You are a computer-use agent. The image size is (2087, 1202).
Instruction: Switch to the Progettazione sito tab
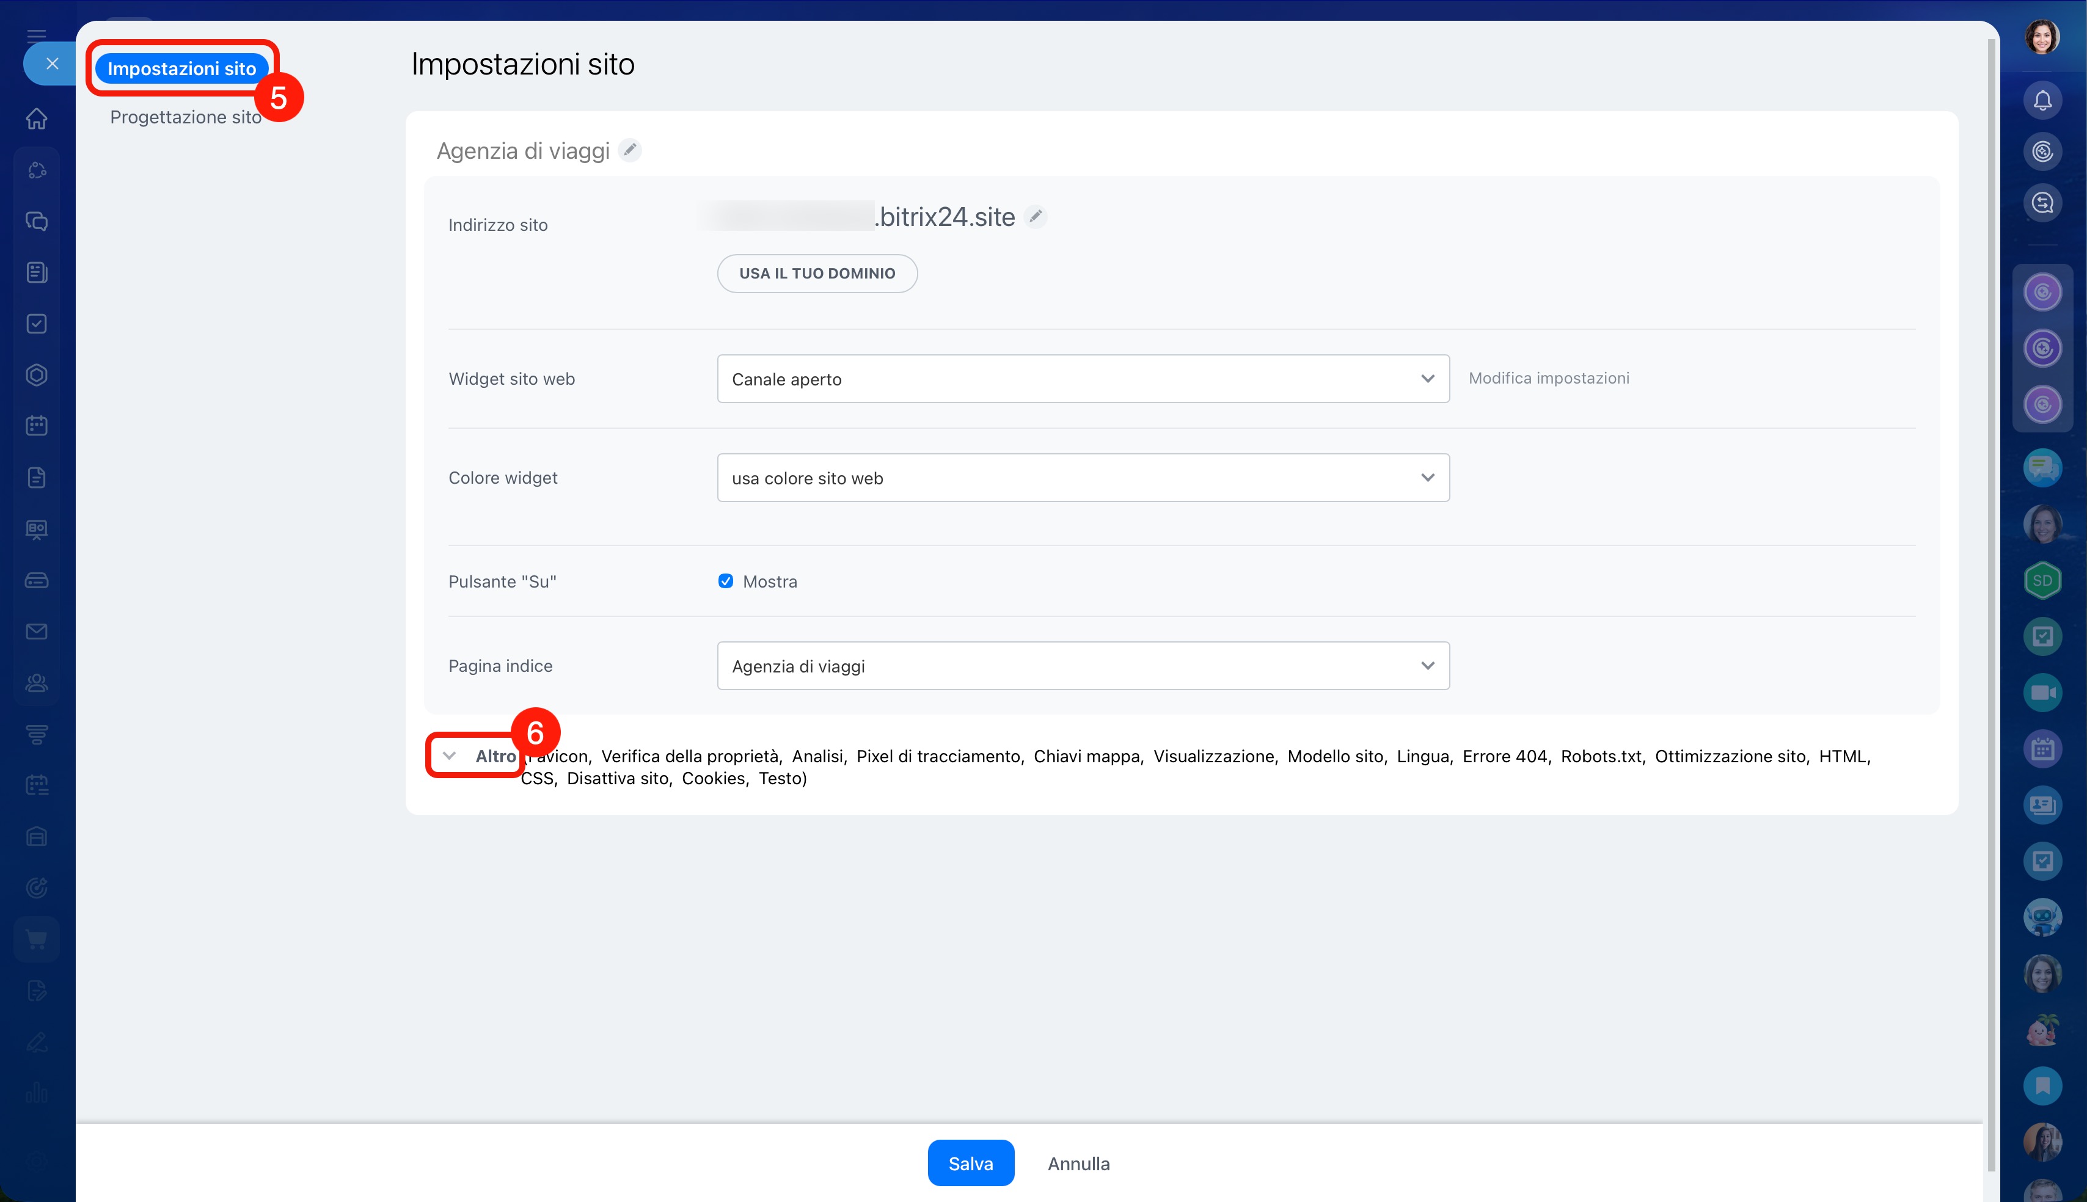(186, 117)
